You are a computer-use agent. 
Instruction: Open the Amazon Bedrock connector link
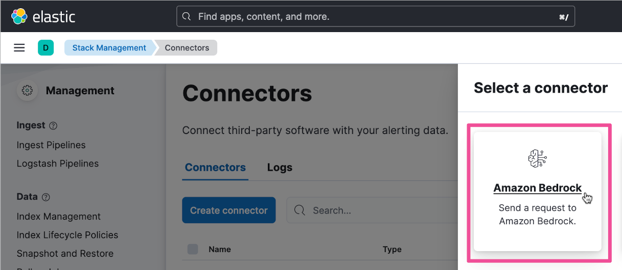pyautogui.click(x=537, y=188)
